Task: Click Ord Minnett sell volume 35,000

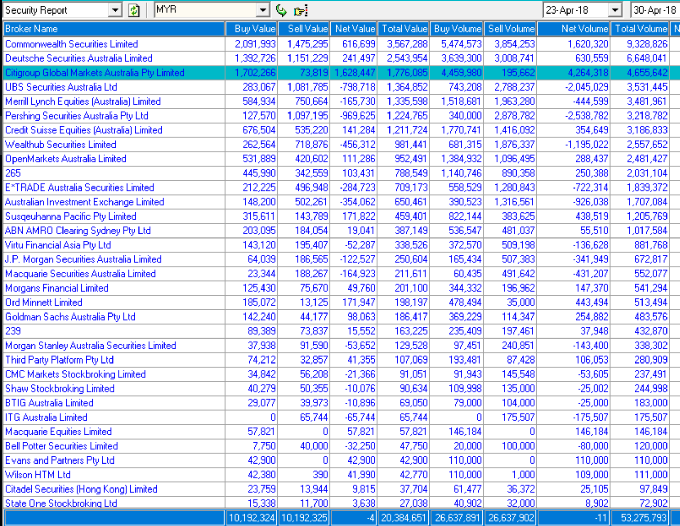Action: coord(521,302)
